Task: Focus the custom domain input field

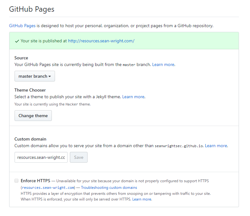Action: click(41, 157)
